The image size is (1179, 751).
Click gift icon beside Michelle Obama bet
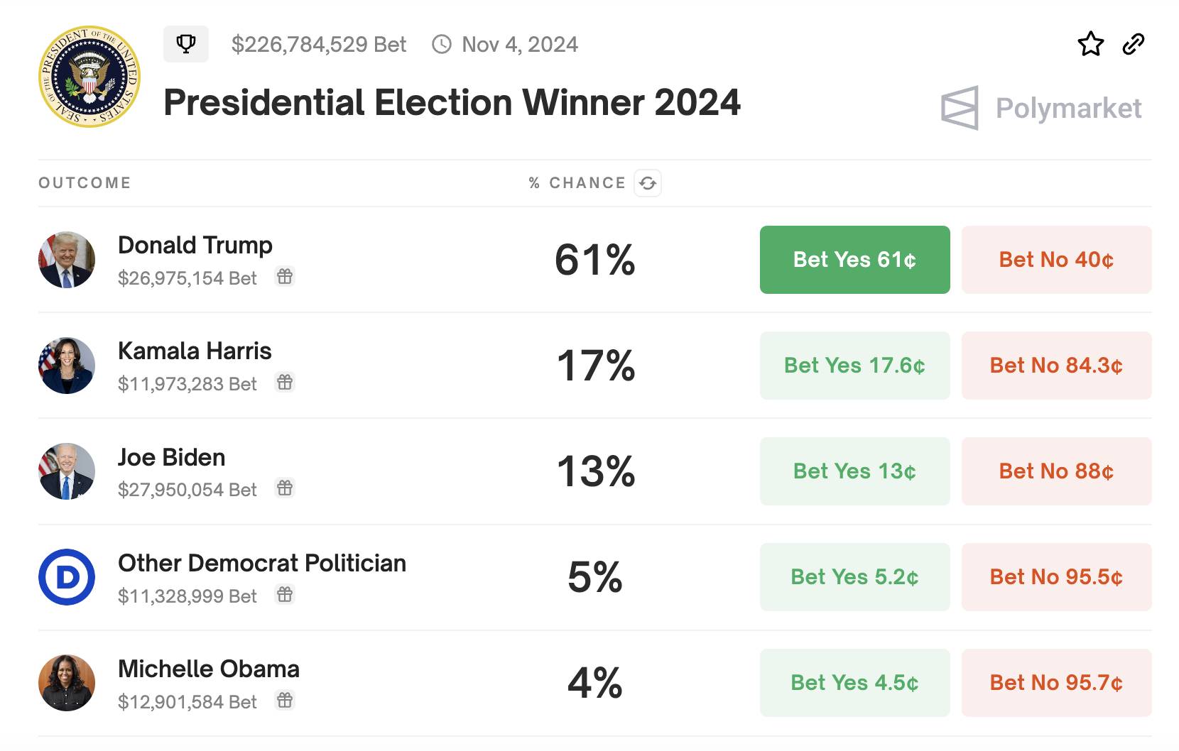285,701
